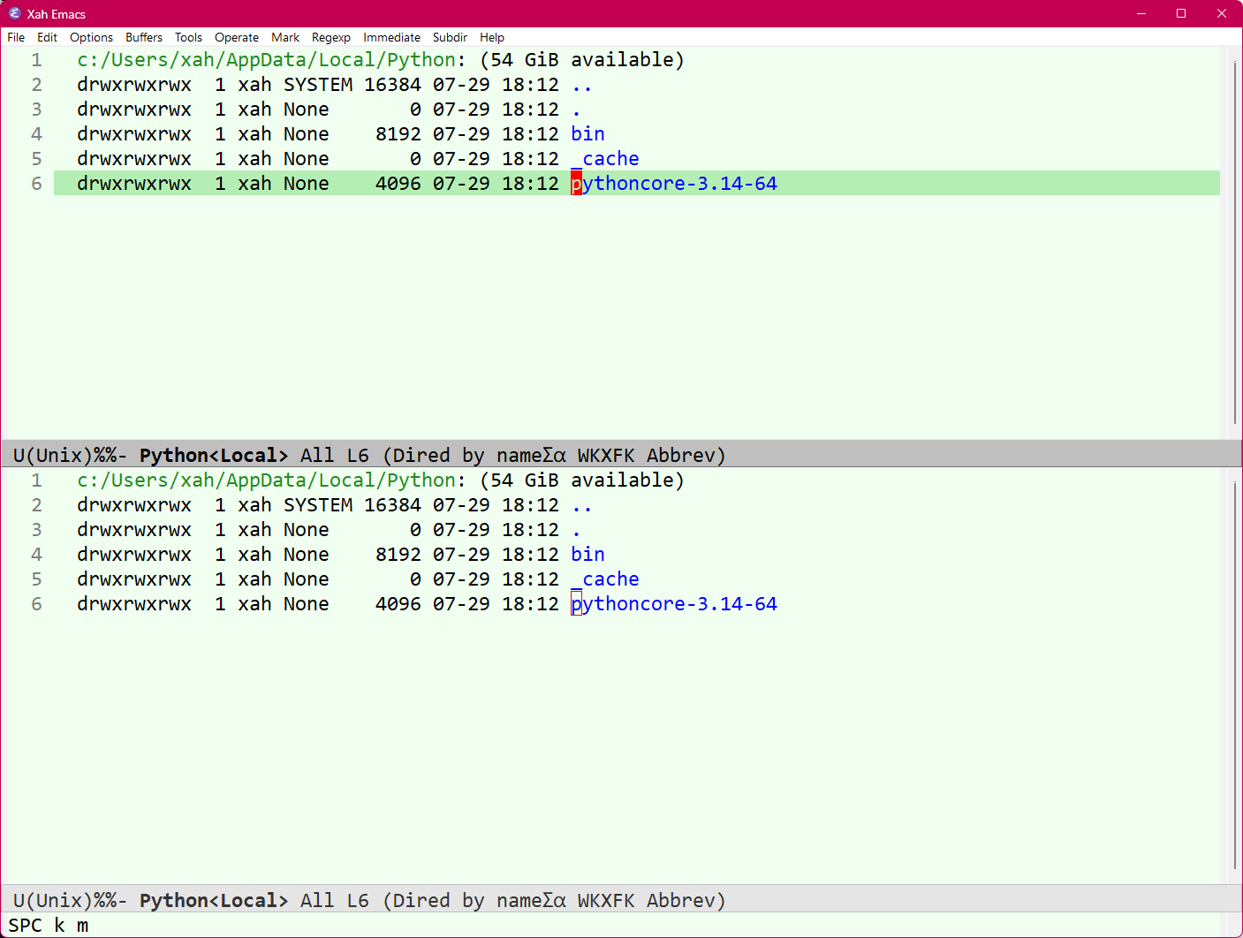
Task: Open the Mark menu
Action: [x=285, y=37]
